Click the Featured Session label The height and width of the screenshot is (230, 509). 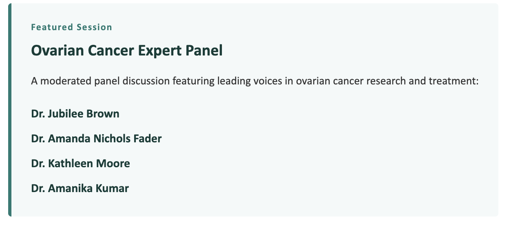(71, 27)
